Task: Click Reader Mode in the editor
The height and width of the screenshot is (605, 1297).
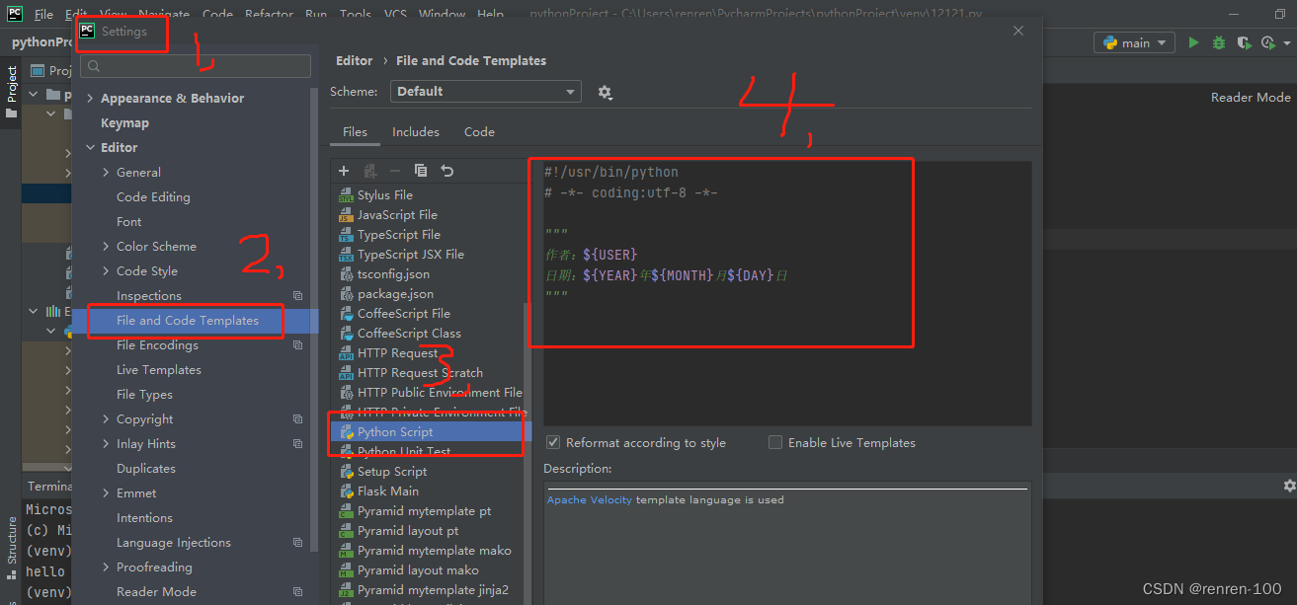Action: (x=1251, y=98)
